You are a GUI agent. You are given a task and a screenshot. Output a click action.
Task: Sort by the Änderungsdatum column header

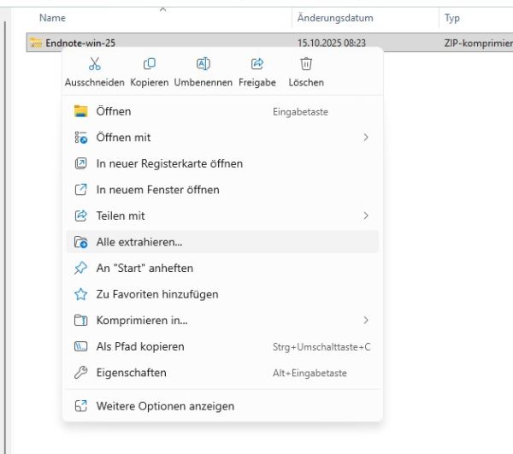pyautogui.click(x=335, y=18)
